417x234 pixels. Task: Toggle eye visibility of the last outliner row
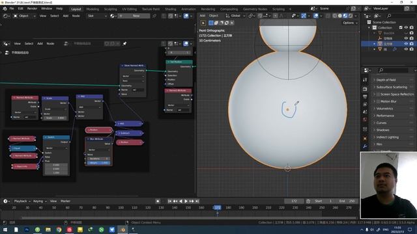click(406, 49)
